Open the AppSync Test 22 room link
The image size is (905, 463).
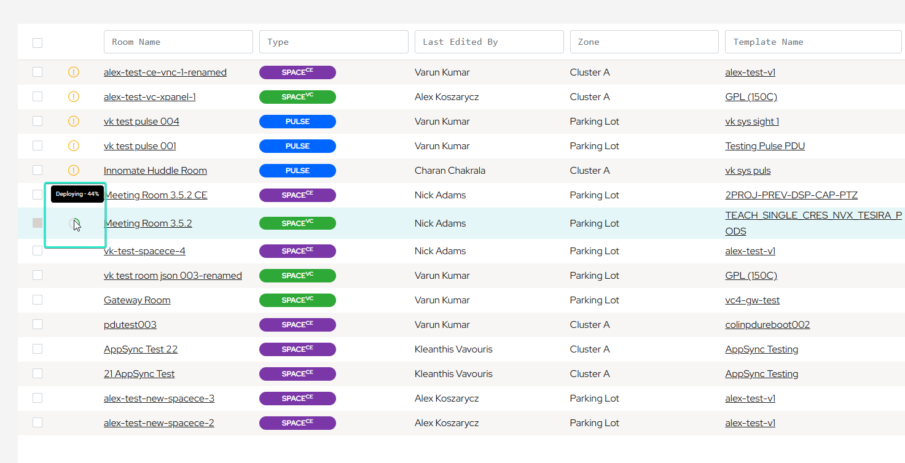coord(141,349)
